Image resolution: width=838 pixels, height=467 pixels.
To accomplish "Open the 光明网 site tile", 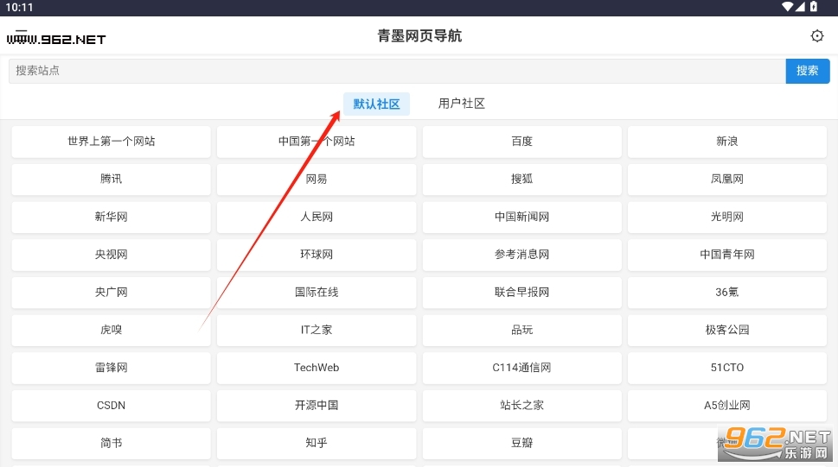I will 726,217.
